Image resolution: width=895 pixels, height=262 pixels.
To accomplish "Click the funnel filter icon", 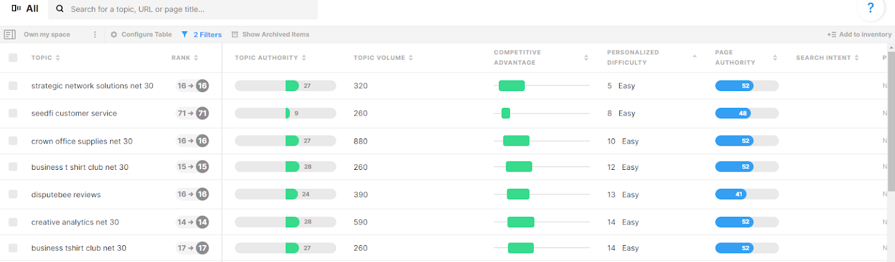I will [185, 35].
